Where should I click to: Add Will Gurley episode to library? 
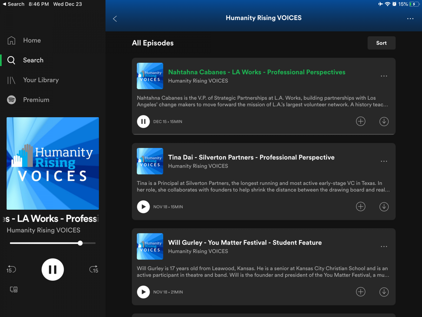click(x=361, y=292)
